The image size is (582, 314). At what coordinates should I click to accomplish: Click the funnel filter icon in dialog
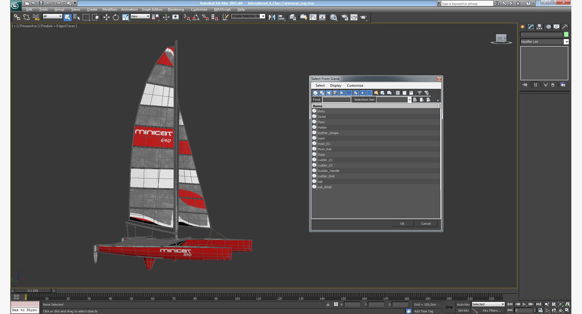click(420, 93)
